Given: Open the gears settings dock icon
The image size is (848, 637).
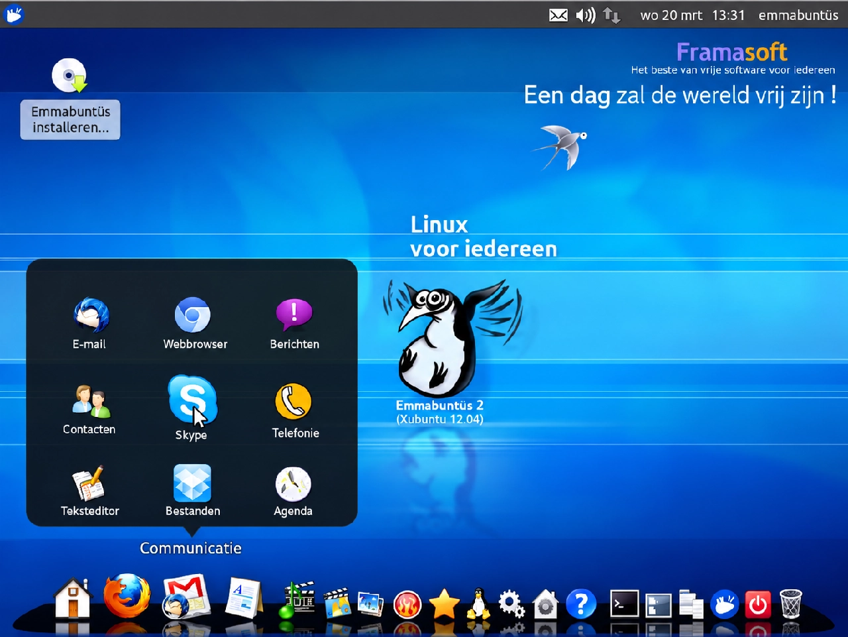Looking at the screenshot, I should pos(511,604).
